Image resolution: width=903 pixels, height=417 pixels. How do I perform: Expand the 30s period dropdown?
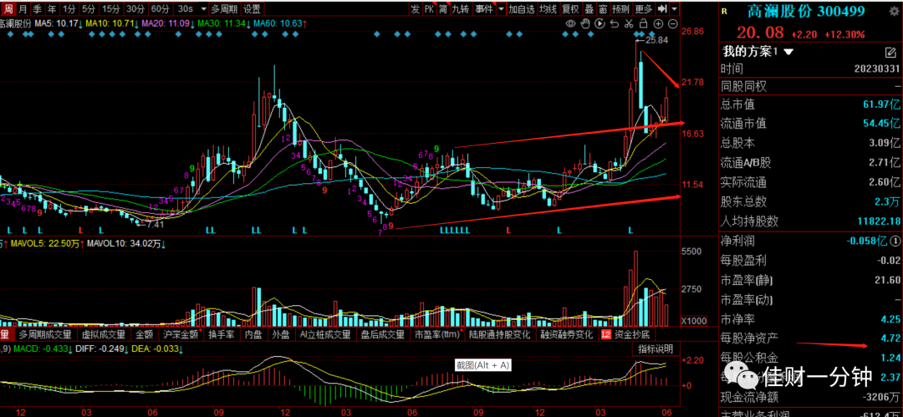202,8
